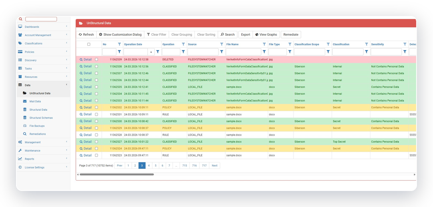Click the Remediate button

click(x=291, y=34)
